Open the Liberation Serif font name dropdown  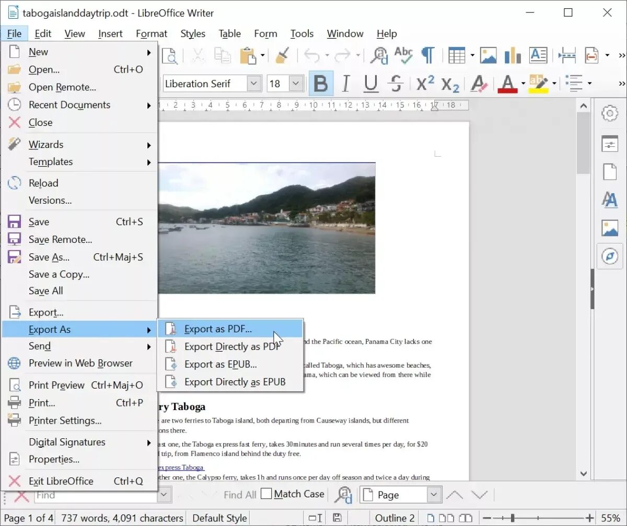pyautogui.click(x=254, y=84)
